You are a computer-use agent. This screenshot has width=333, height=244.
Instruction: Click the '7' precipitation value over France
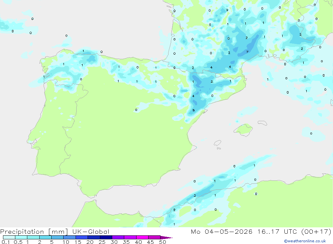tap(247, 52)
